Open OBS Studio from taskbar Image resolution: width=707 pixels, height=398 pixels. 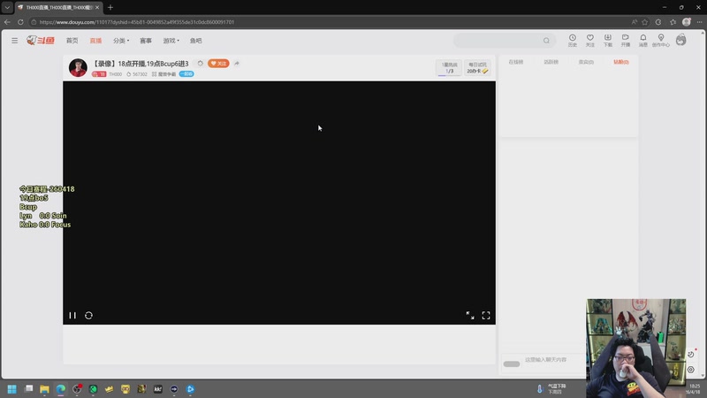click(x=77, y=389)
